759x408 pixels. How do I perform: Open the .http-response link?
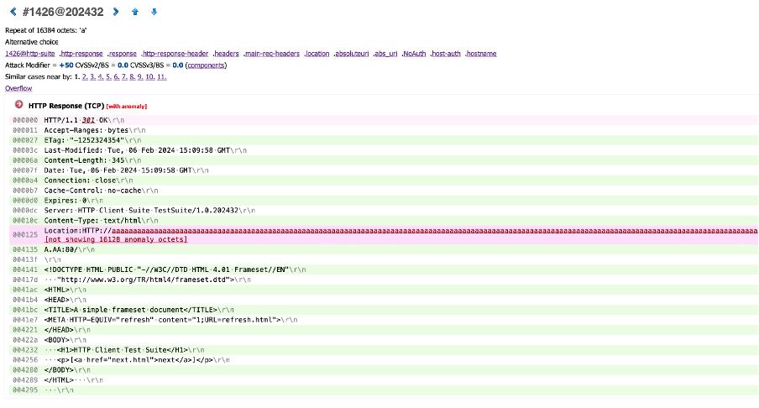coord(81,54)
